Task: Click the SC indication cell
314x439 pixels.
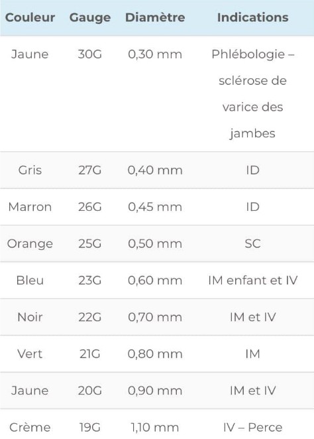Action: point(253,243)
